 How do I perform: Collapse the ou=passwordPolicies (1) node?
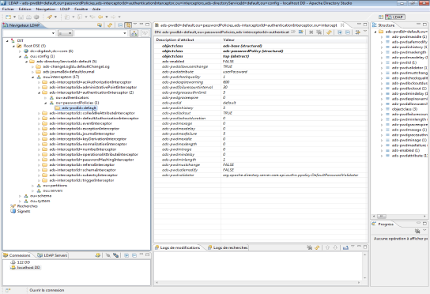click(46, 103)
